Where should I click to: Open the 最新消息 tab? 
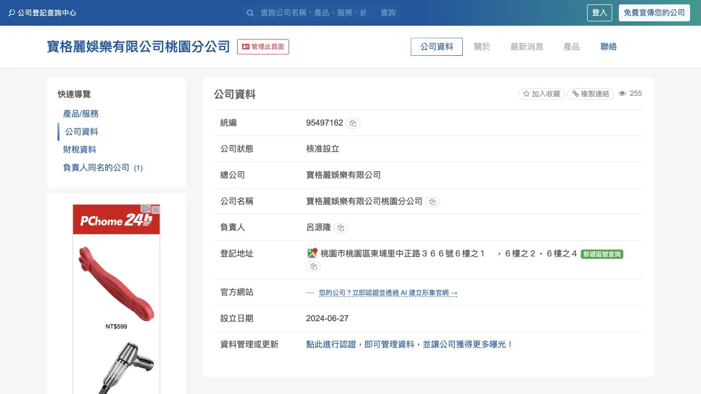click(x=527, y=47)
